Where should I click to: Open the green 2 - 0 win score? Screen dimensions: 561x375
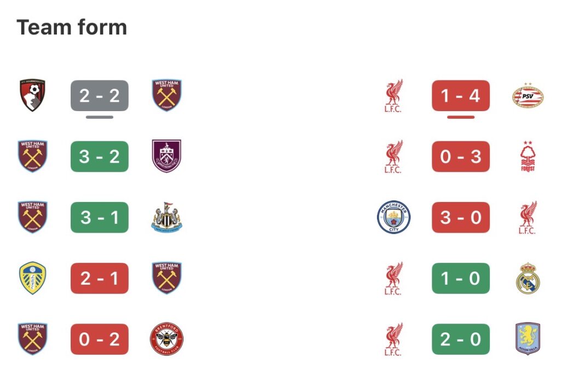pos(461,339)
